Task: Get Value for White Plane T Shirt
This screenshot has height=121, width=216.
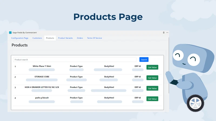Action: tap(152, 67)
